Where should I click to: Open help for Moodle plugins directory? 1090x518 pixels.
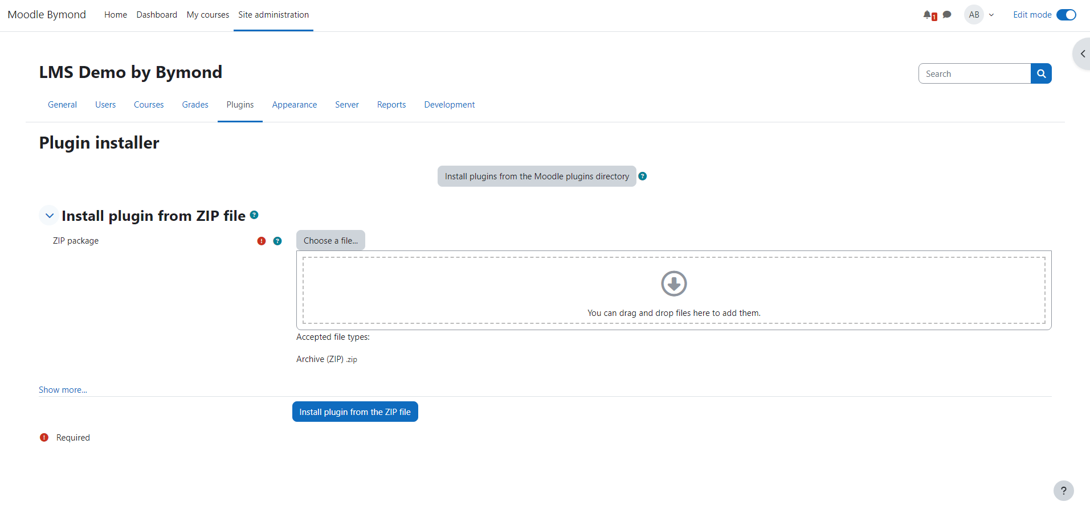643,176
